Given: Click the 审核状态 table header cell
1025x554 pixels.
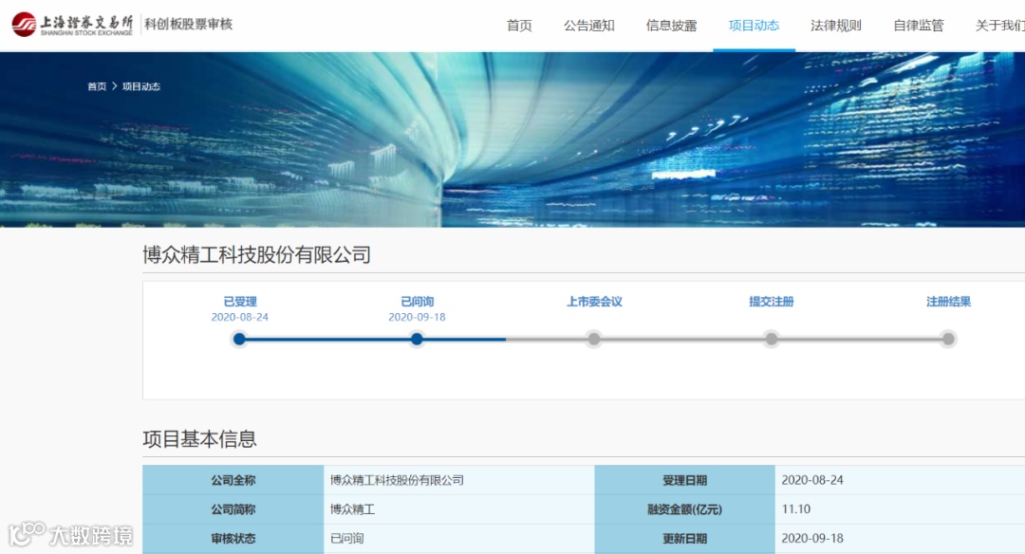Looking at the screenshot, I should point(233,539).
